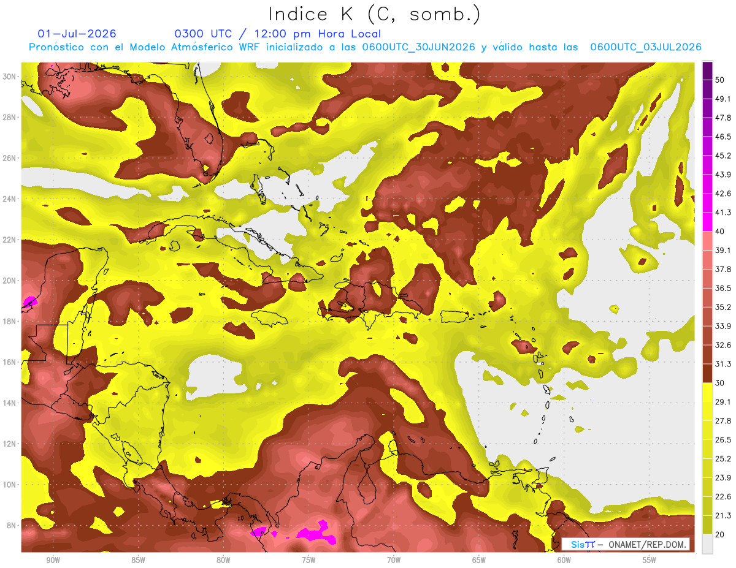This screenshot has width=736, height=568.
Task: Click the colorbar value label "41.3"
Action: pyautogui.click(x=723, y=213)
